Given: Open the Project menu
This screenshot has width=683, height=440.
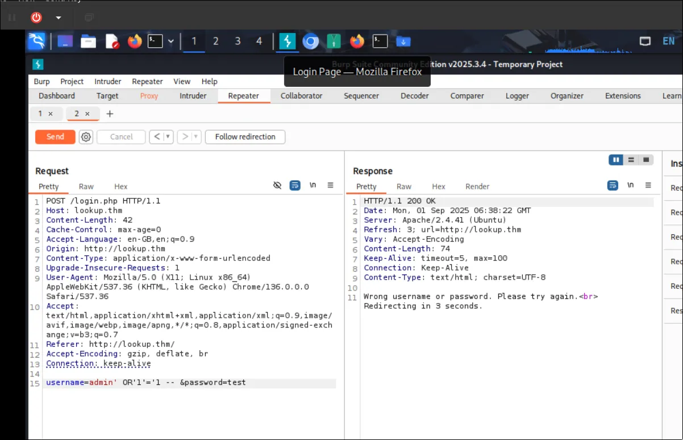Looking at the screenshot, I should (72, 81).
